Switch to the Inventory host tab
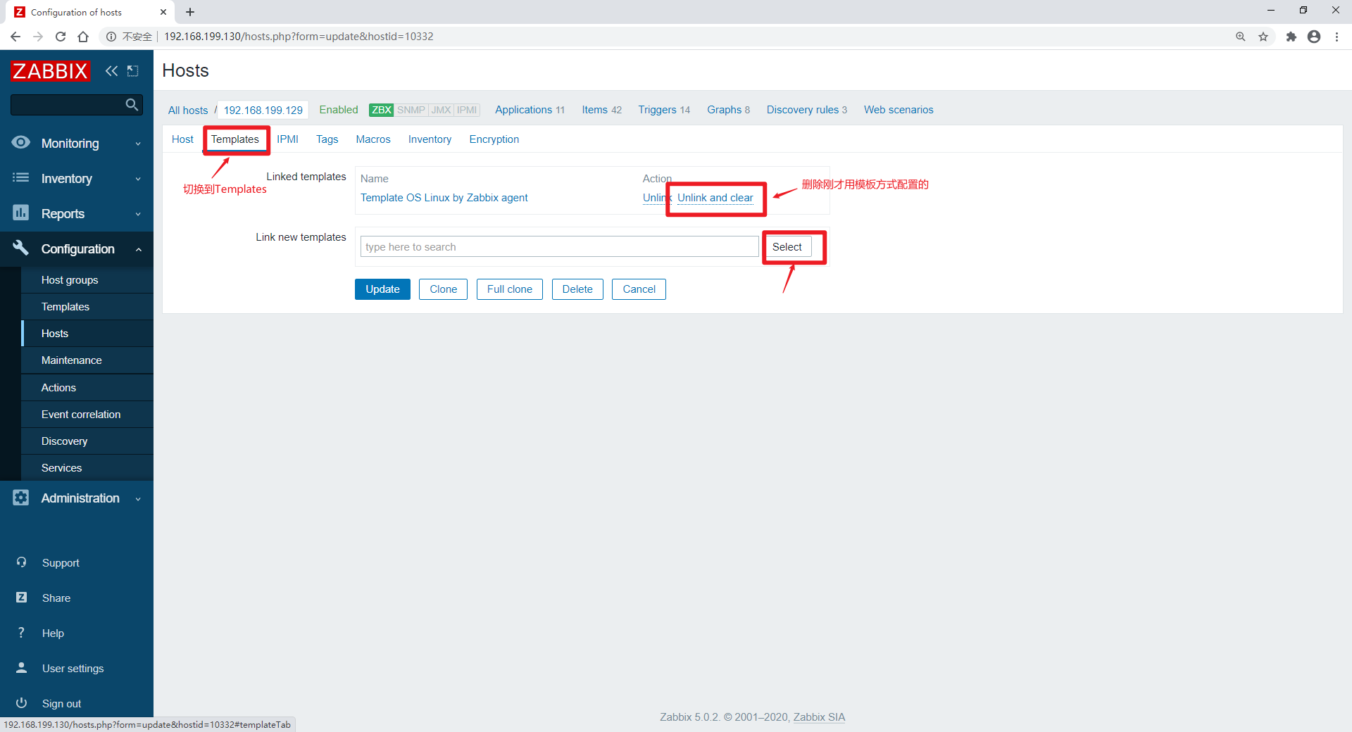1352x732 pixels. click(430, 139)
